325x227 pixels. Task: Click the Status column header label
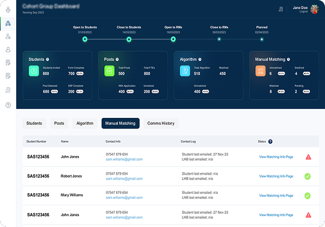(262, 141)
